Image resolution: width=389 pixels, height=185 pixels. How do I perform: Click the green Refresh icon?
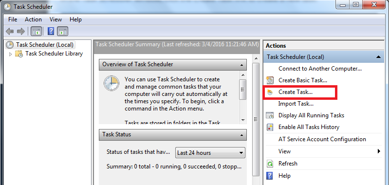click(270, 164)
